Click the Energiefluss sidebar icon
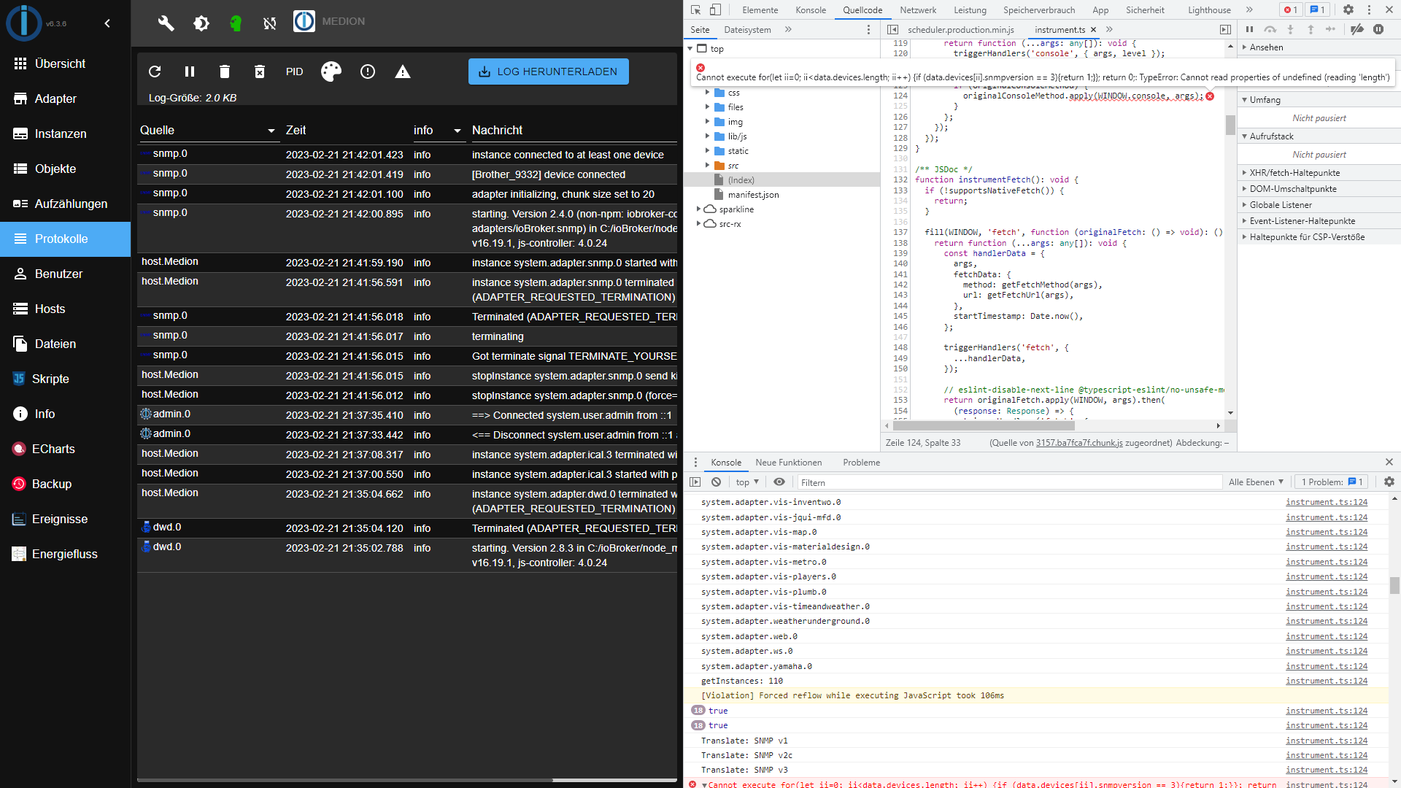1401x788 pixels. pyautogui.click(x=19, y=554)
